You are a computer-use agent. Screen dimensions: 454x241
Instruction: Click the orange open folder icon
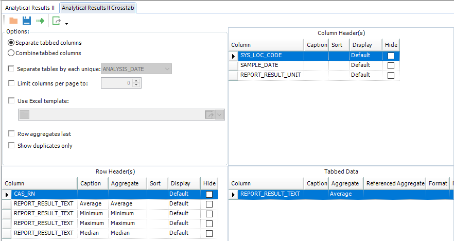pyautogui.click(x=13, y=21)
